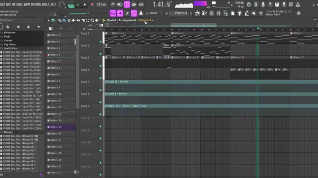Open the playlist options arrow menu
This screenshot has height=178, width=318.
pyautogui.click(x=48, y=20)
